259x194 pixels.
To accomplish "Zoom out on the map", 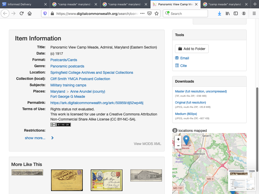I will 178,146.
